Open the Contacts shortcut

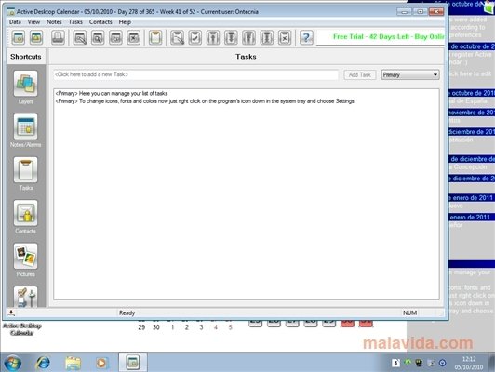(x=25, y=213)
